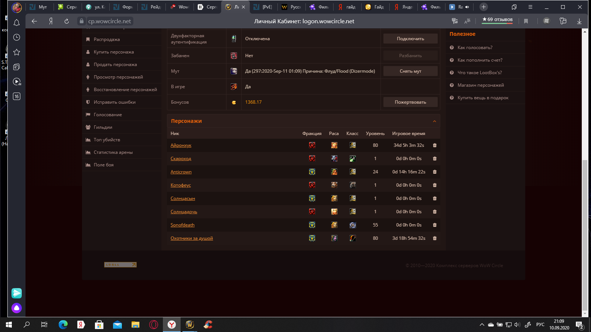Show hidden system tray icons
Image resolution: width=591 pixels, height=332 pixels.
click(482, 325)
